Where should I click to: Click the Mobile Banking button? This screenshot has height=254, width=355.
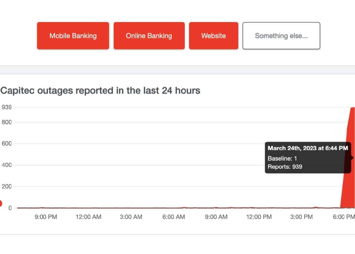[x=73, y=36]
